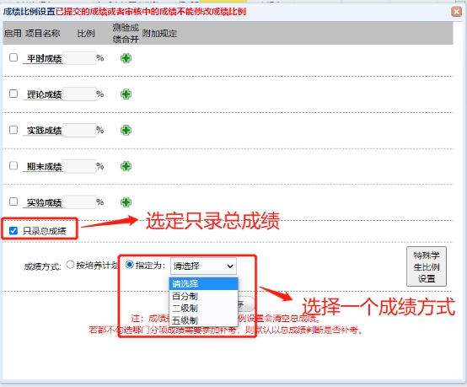Select highlighted 请选择 option in list

click(203, 283)
